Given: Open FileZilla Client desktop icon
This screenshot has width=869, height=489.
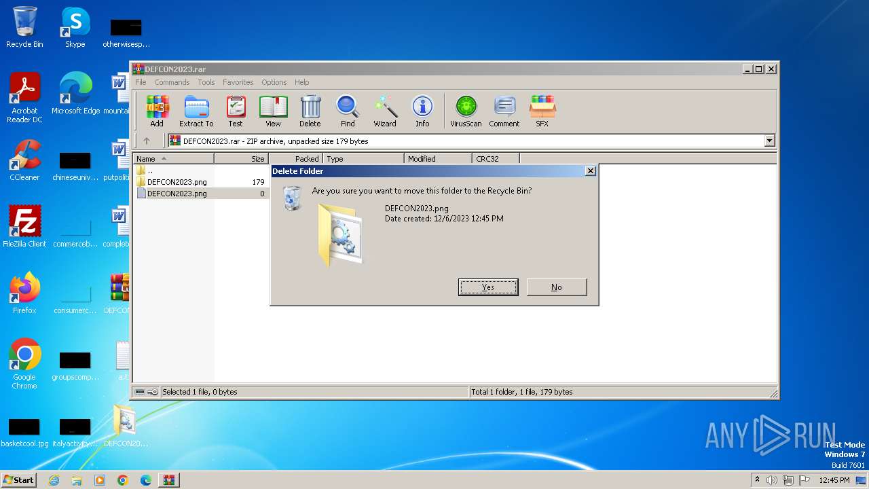Looking at the screenshot, I should click(24, 227).
